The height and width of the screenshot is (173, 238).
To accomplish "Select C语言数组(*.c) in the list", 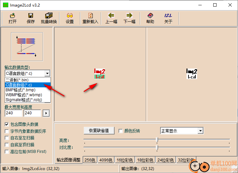I will [x=28, y=85].
